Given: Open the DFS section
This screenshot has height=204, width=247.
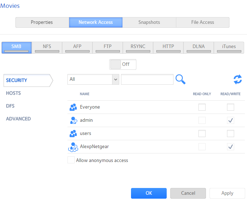Looking at the screenshot, I should (x=10, y=106).
